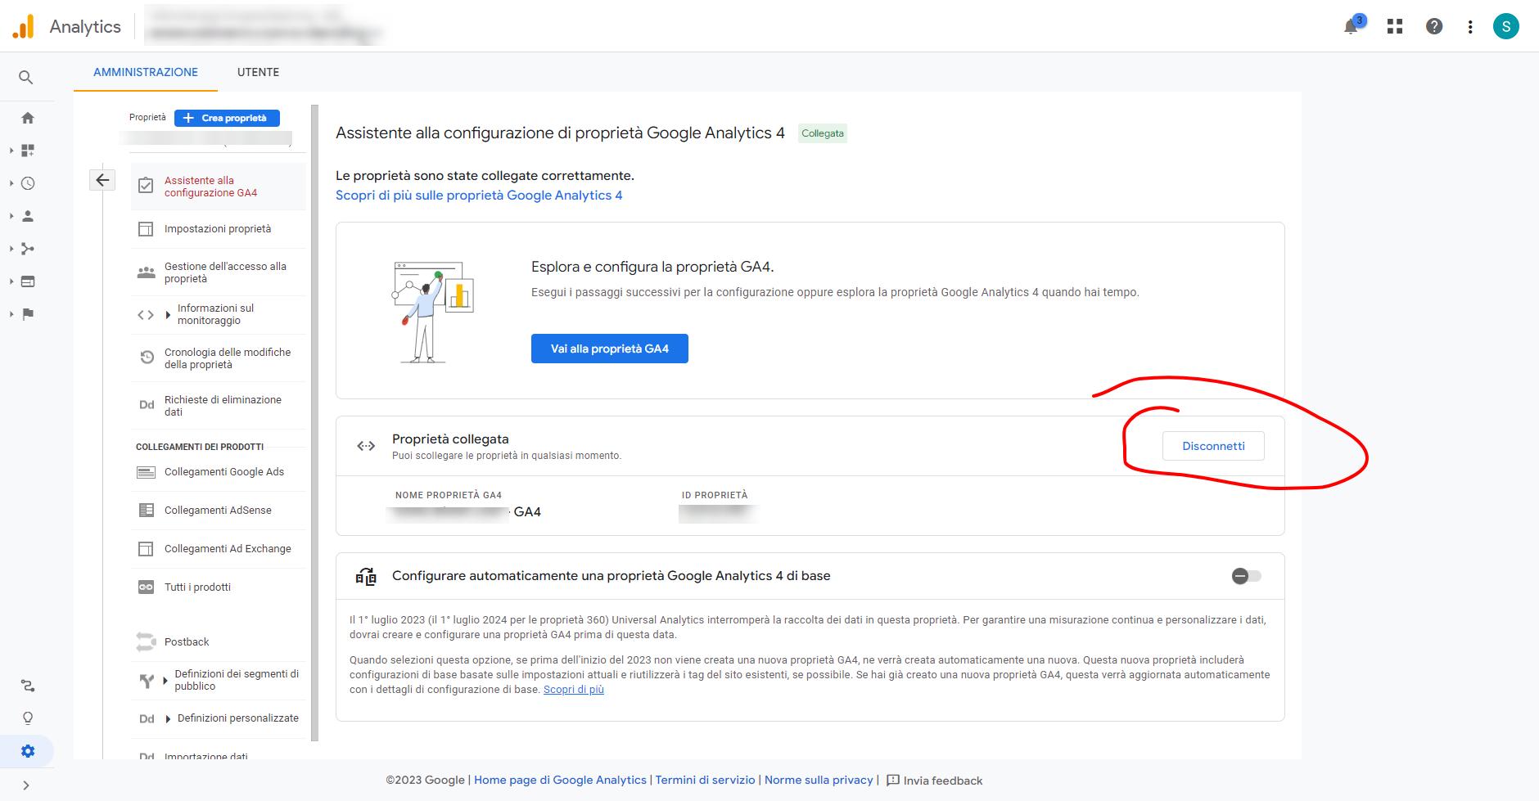Open Collegamenti Google Ads menu item

pos(223,472)
